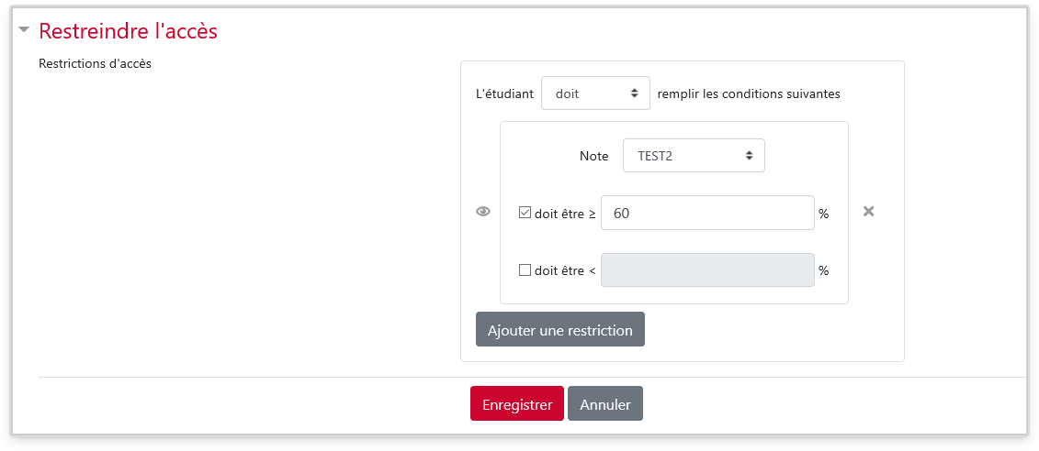Viewport: 1039px width, 451px height.
Task: Click the 'doit être ≥' label text
Action: pos(565,214)
